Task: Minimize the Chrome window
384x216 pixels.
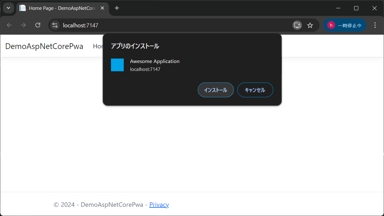Action: [338, 8]
